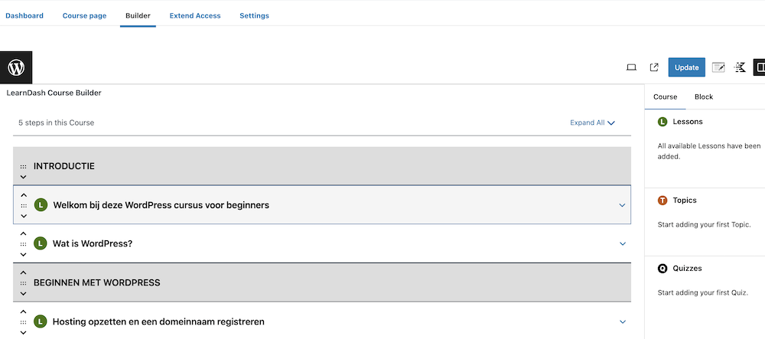Click the icon right of the pencil editor icon

coord(740,67)
